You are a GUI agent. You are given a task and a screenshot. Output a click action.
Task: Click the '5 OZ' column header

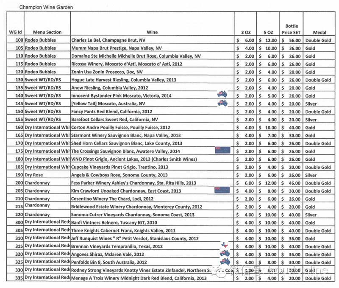[x=268, y=33]
